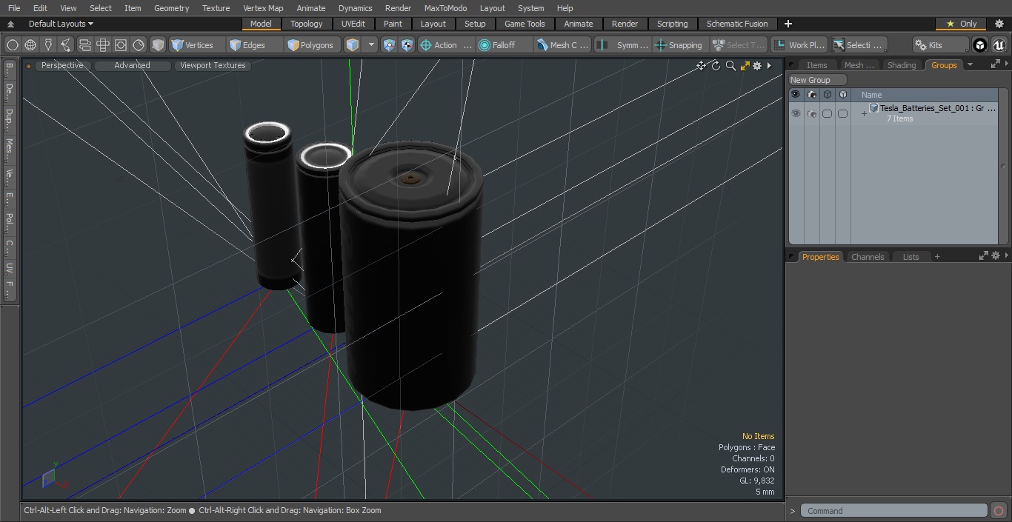Toggle the Symmetry button
The height and width of the screenshot is (522, 1012).
coord(624,45)
